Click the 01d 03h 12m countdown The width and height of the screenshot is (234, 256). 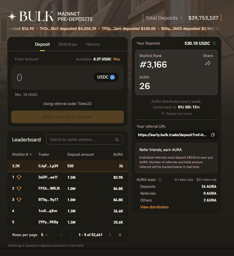[188, 107]
